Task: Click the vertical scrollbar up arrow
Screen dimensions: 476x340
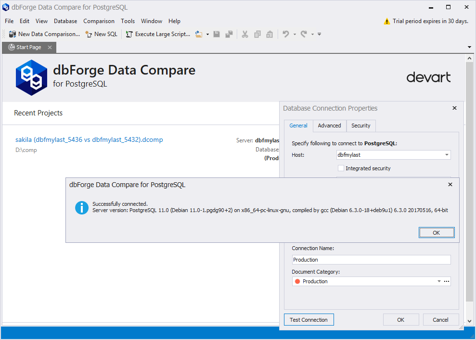Action: tap(469, 58)
